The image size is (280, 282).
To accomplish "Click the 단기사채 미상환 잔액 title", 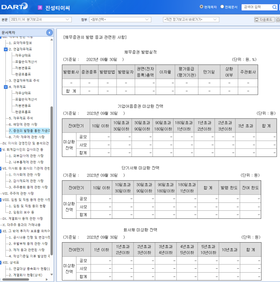I will pyautogui.click(x=140, y=168).
